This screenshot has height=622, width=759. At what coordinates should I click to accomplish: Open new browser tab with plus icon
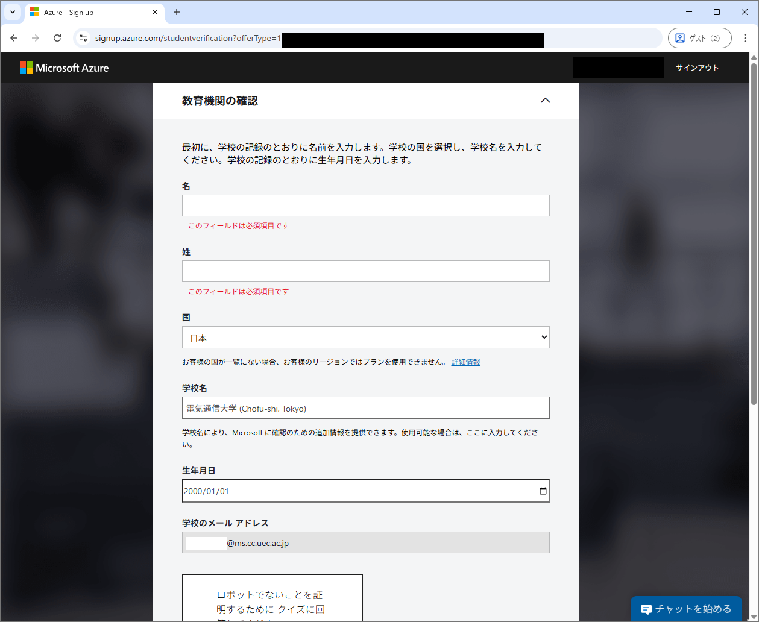coord(177,12)
